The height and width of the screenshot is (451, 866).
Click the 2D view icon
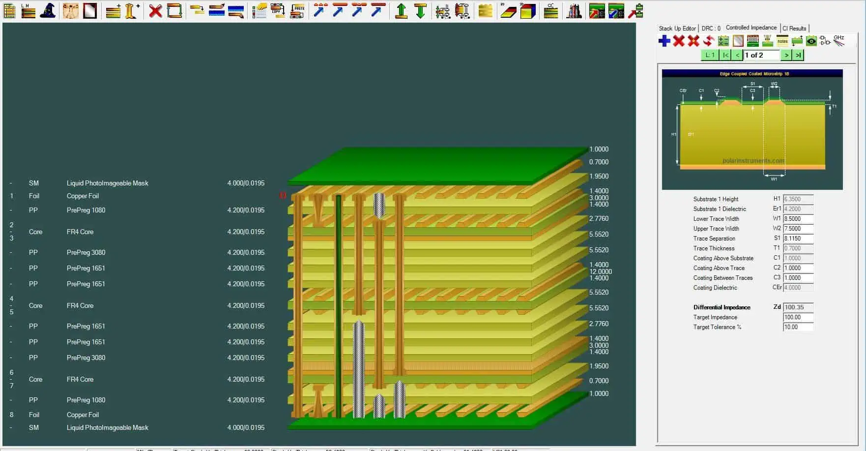pos(508,11)
